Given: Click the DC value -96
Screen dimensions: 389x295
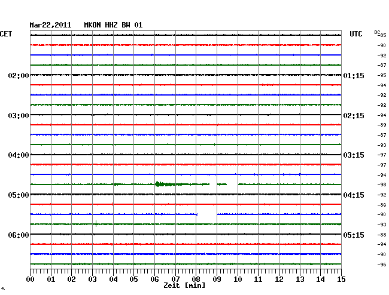Looking at the screenshot, I should click(382, 265).
